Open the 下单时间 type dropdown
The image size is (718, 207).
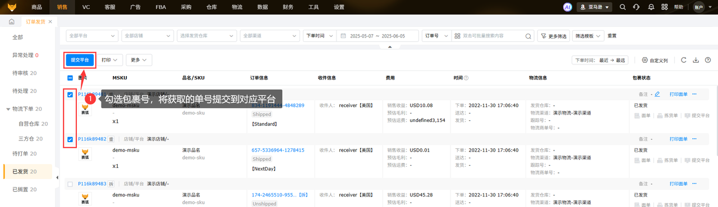[x=319, y=35]
